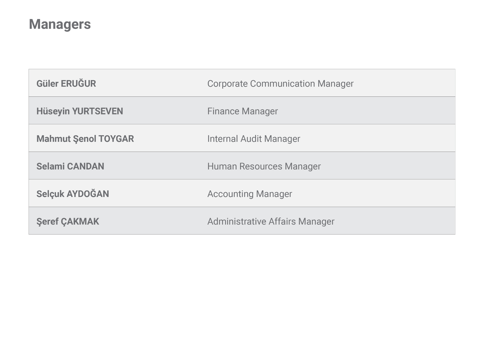The height and width of the screenshot is (342, 484).
Task: Click the Internal Audit Manager text
Action: click(254, 139)
